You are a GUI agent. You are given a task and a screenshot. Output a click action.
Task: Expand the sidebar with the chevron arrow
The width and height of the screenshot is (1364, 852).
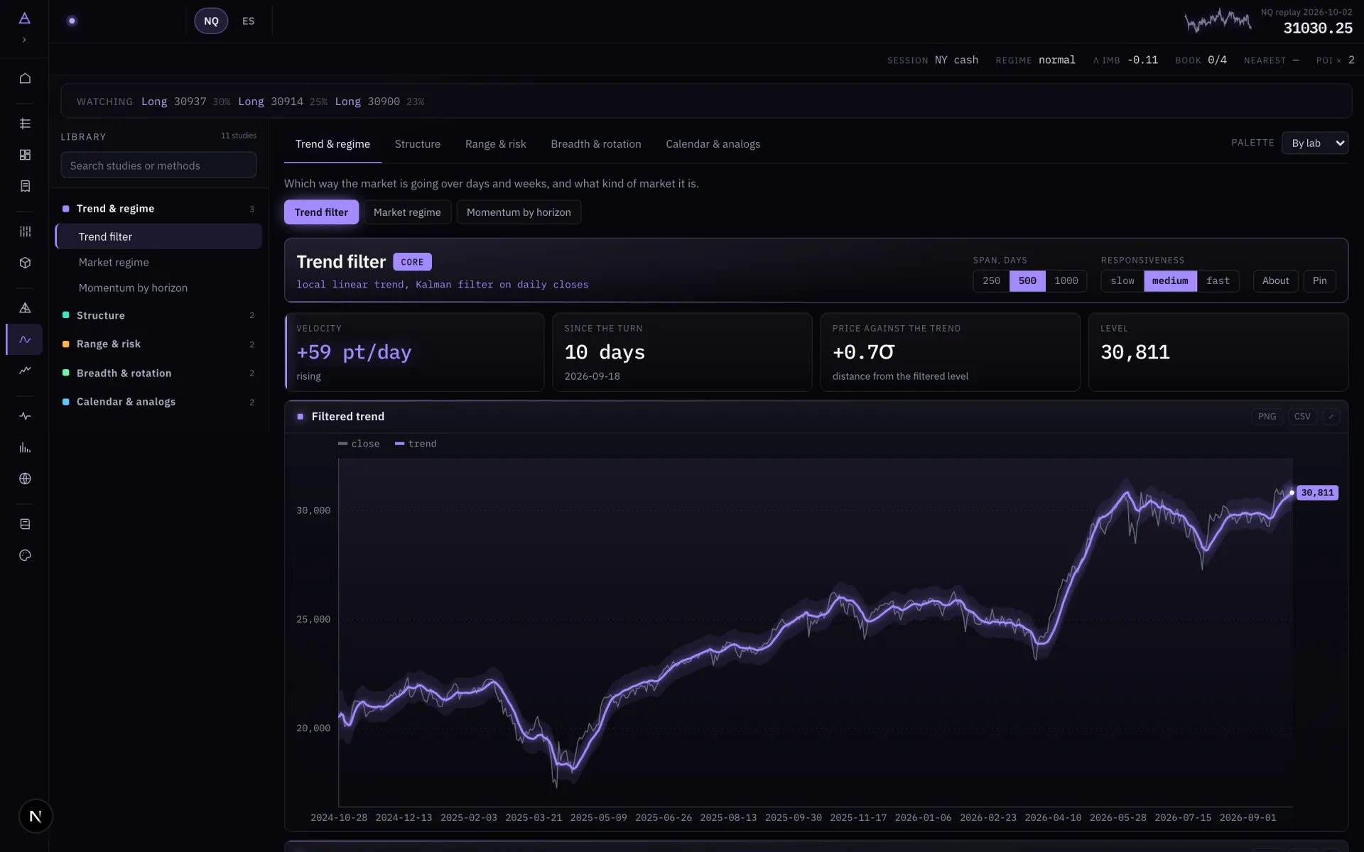[x=24, y=40]
